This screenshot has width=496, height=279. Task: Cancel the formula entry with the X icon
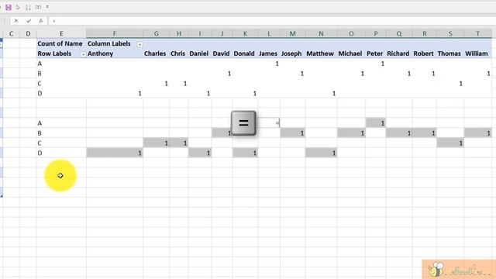tap(16, 21)
